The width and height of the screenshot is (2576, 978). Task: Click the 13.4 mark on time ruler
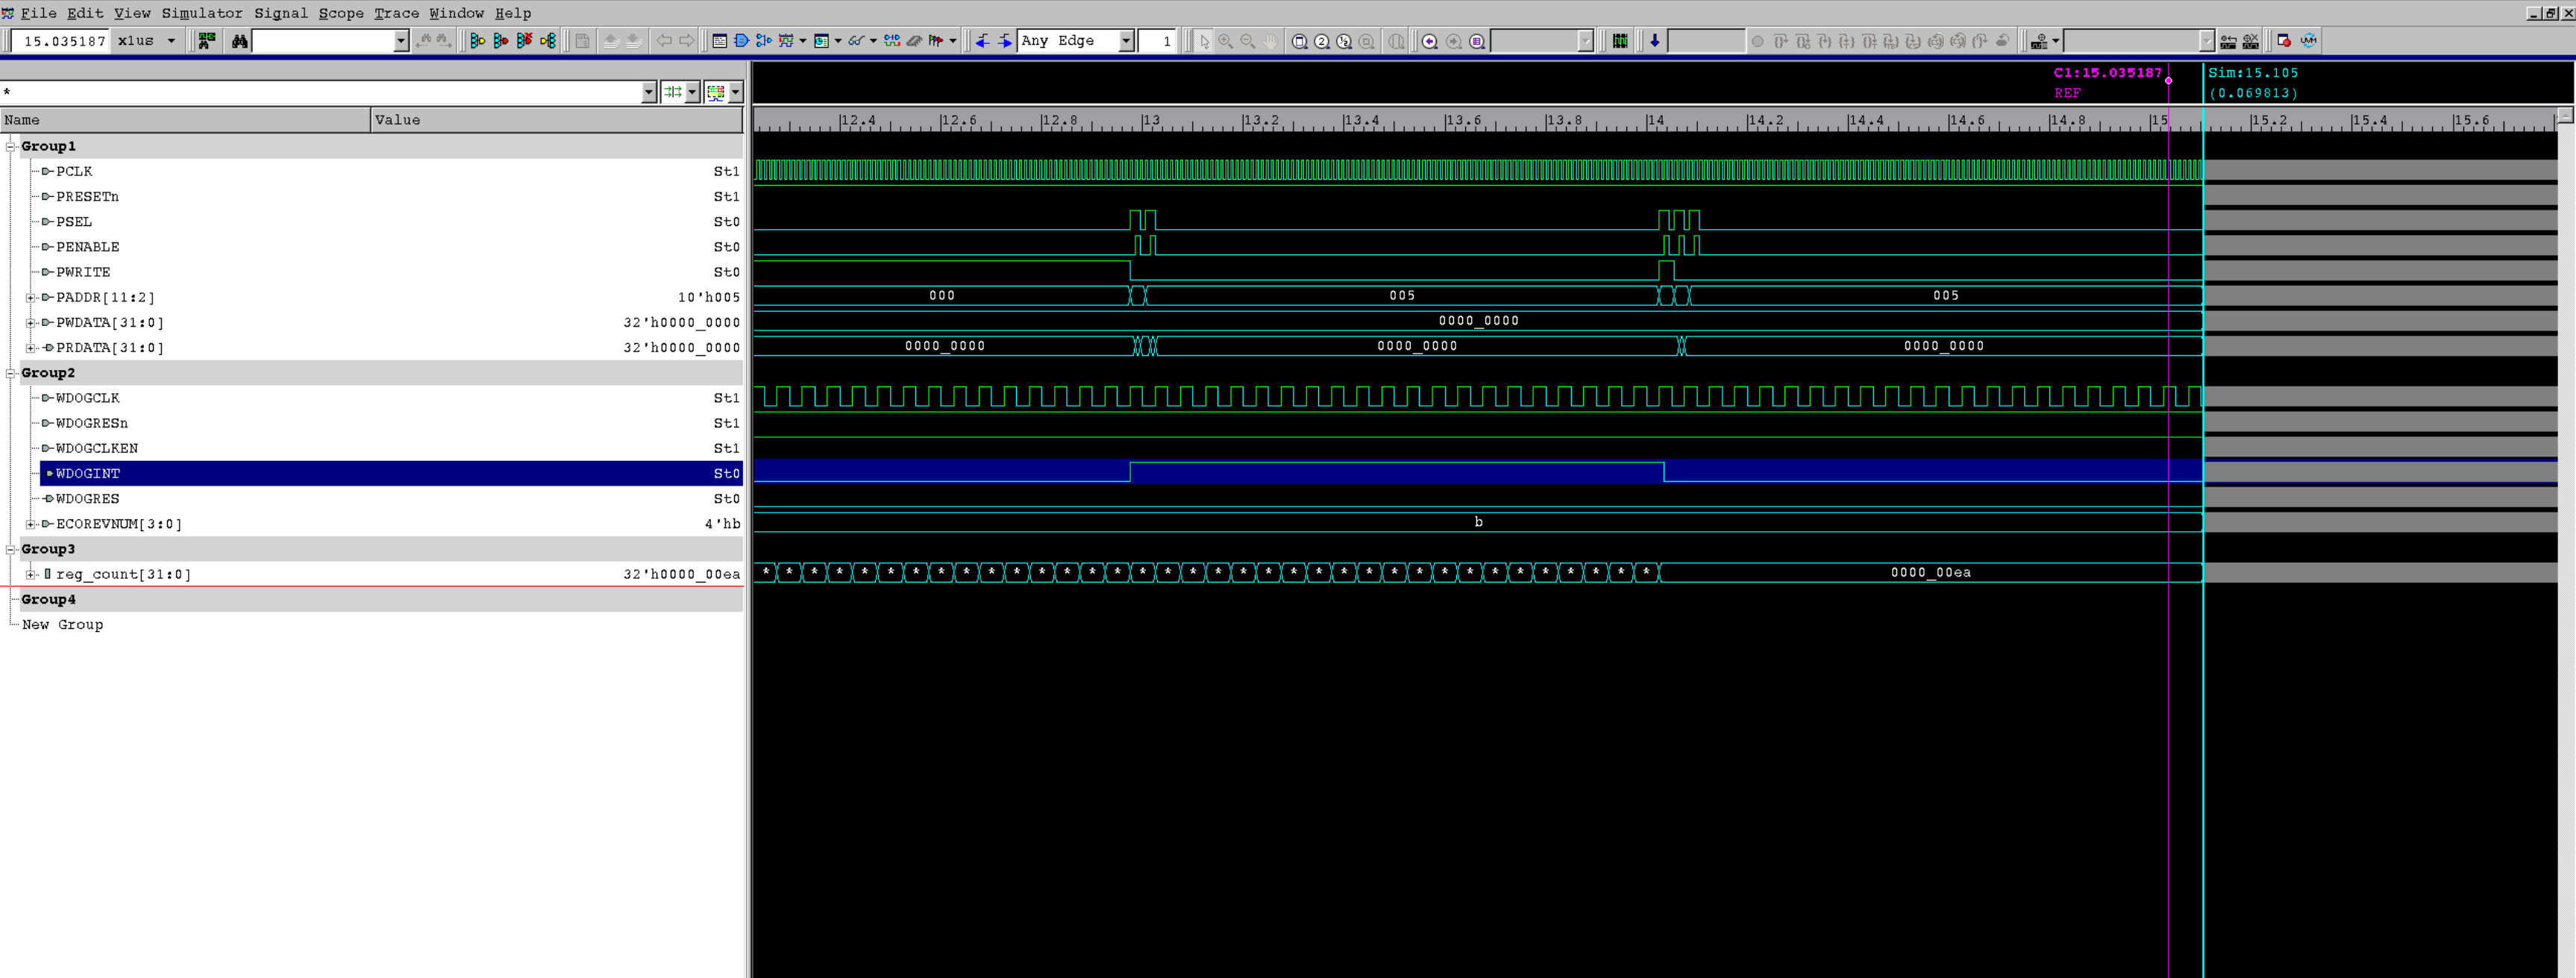(x=1361, y=121)
